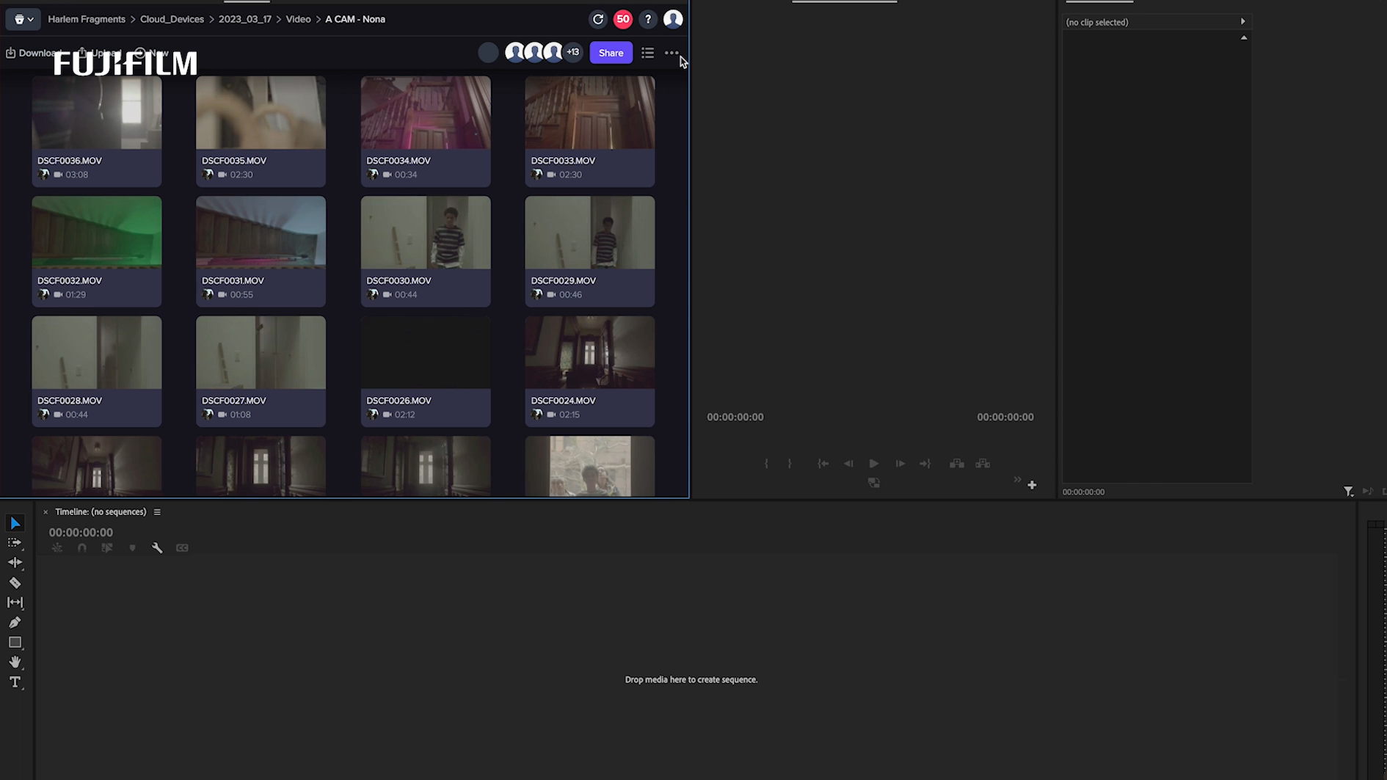
Task: Select the DSCF0029.MOV clip
Action: pyautogui.click(x=590, y=251)
